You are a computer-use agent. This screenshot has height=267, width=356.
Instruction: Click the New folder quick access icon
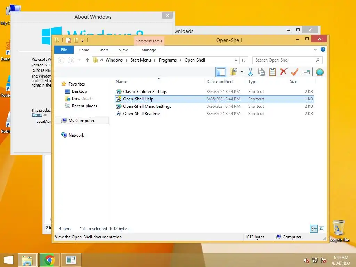coord(76,40)
